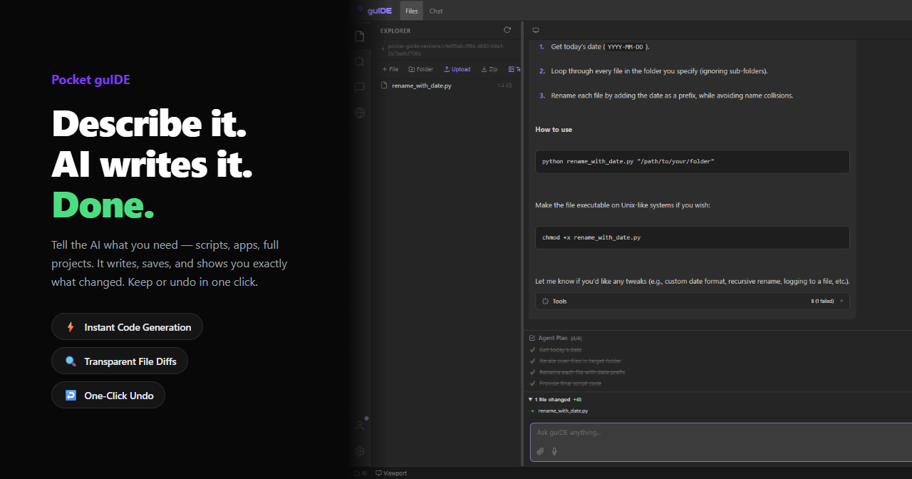Viewport: 912px width, 479px height.
Task: Open rename_with_date.py in Explorer
Action: (447, 86)
